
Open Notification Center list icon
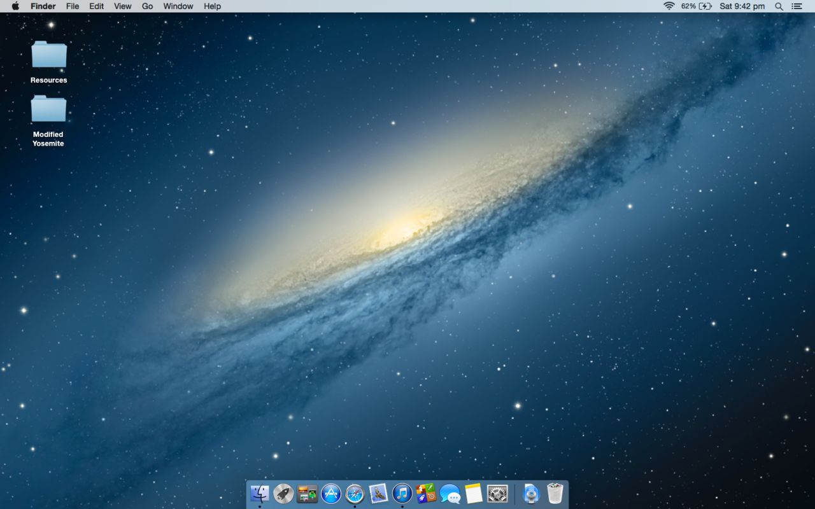(797, 6)
